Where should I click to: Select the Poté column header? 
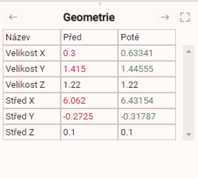pos(130,37)
